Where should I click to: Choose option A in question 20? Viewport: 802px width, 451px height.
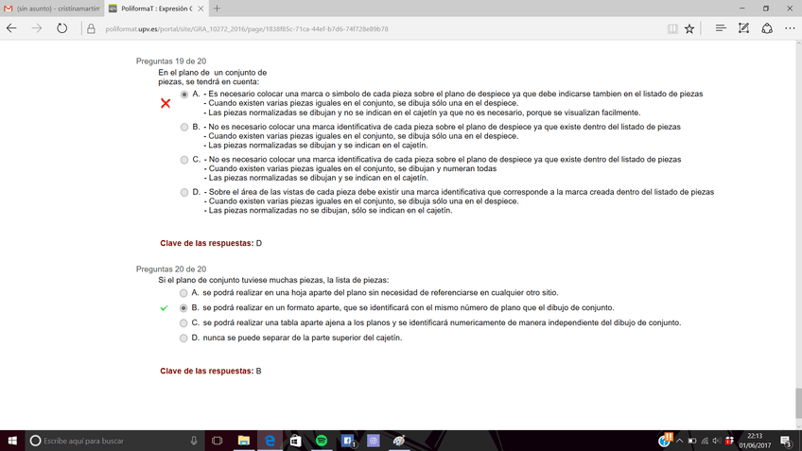184,293
